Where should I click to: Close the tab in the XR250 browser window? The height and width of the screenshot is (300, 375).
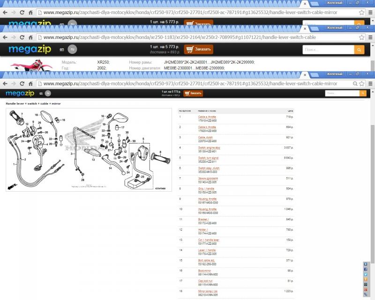(x=305, y=29)
